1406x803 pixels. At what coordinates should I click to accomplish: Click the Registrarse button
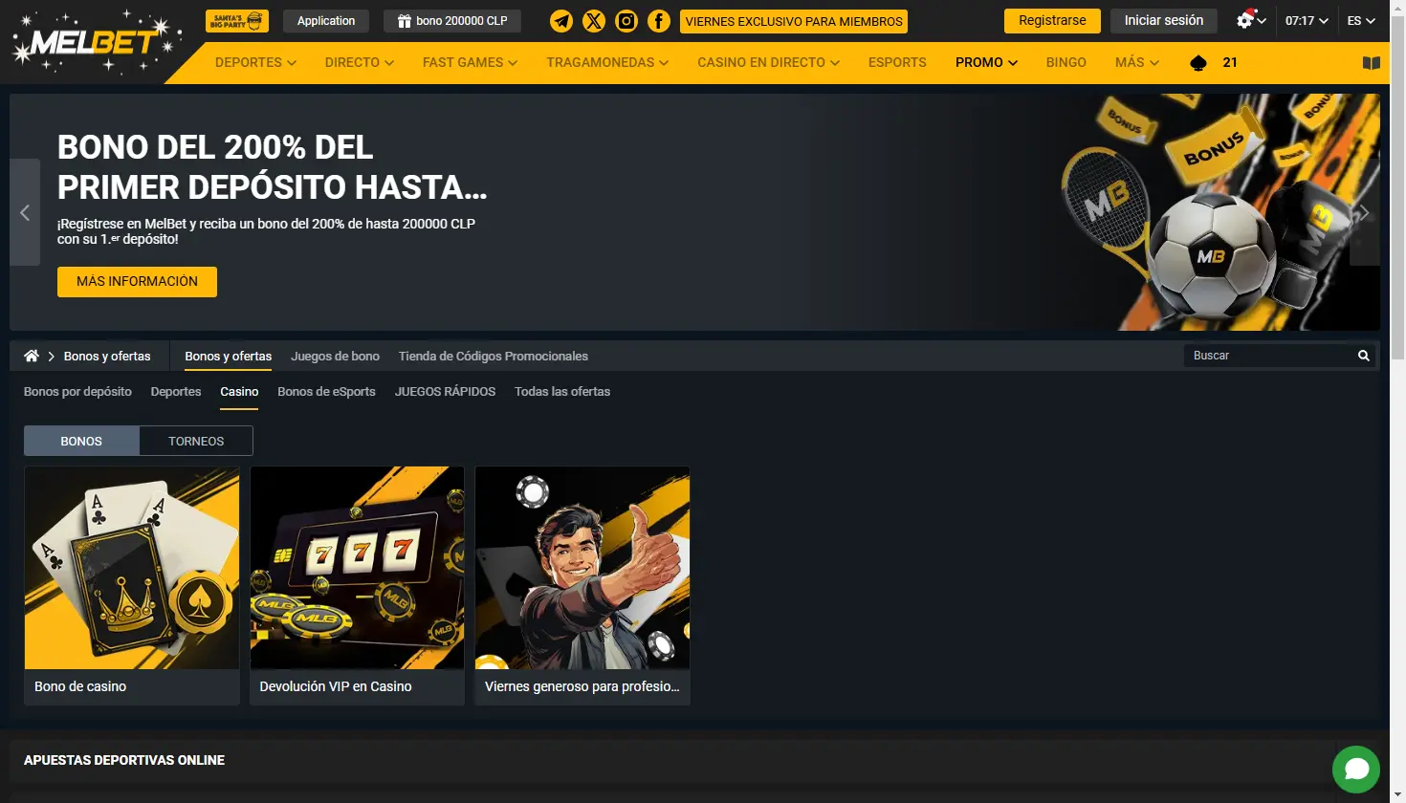coord(1052,21)
